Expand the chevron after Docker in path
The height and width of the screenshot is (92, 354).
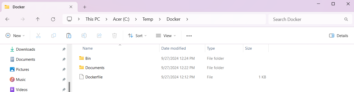coord(187,19)
